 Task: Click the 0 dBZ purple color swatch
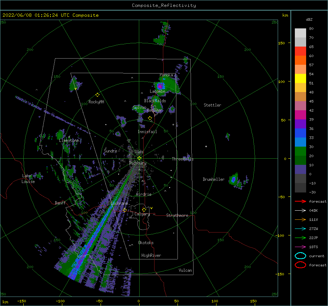pos(300,170)
